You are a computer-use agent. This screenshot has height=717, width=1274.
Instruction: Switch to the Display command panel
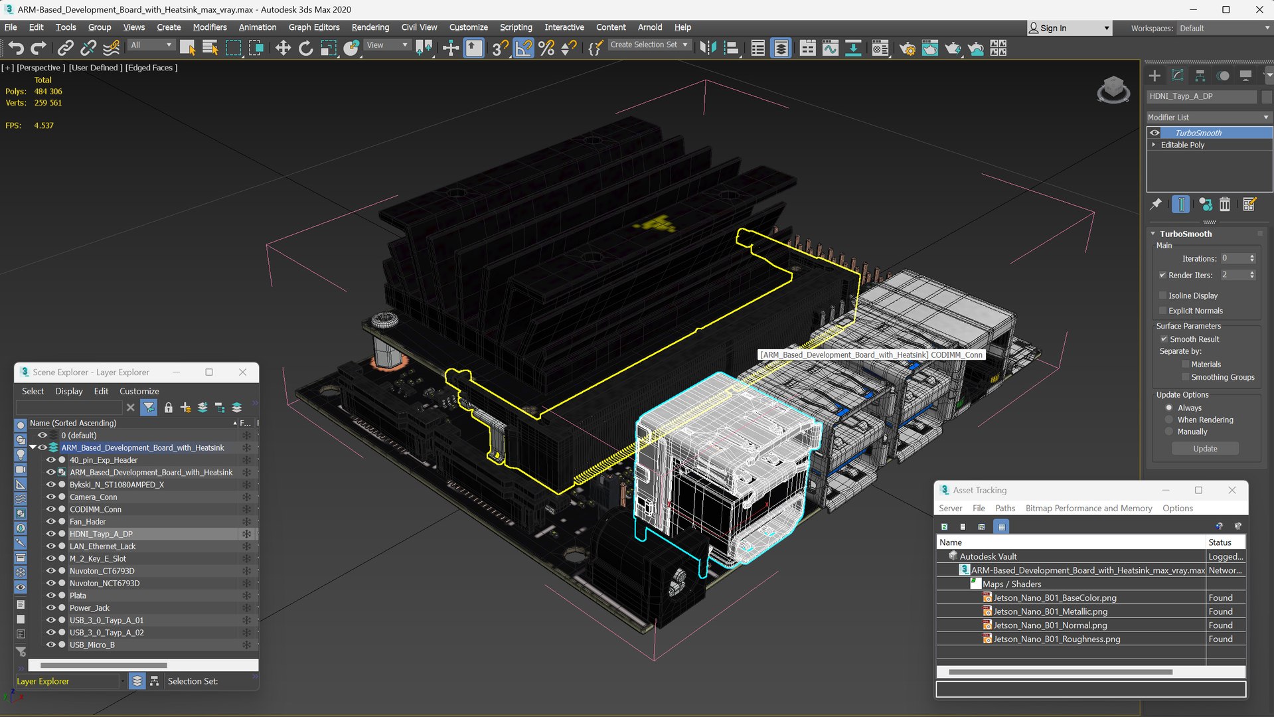tap(1245, 75)
